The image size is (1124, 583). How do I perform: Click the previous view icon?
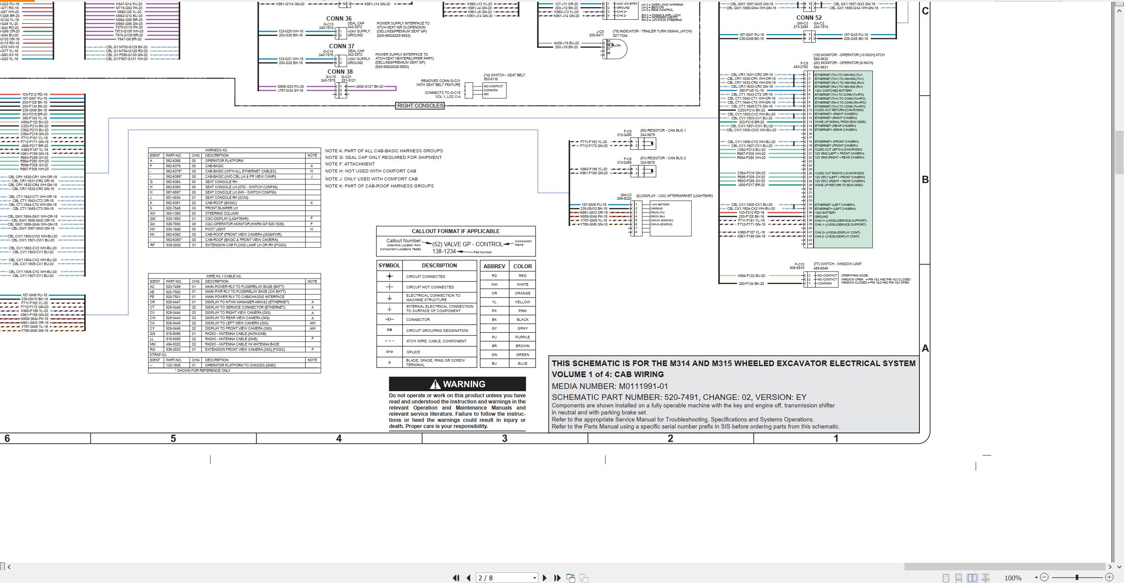pos(571,578)
